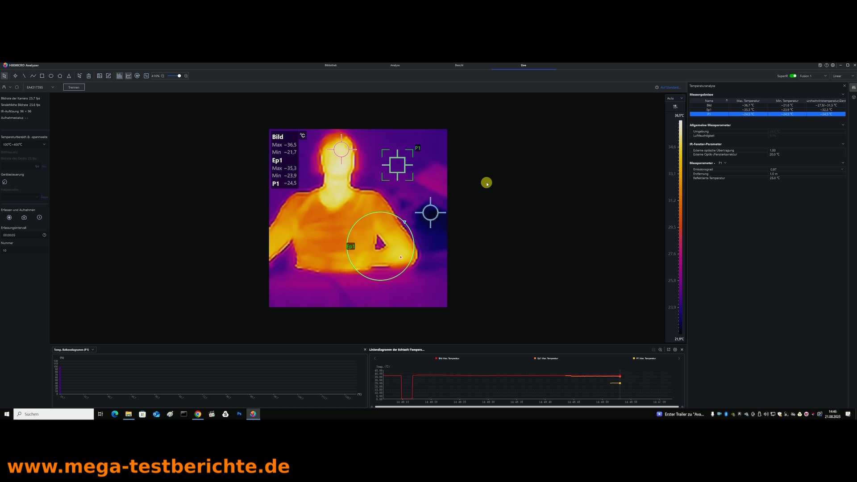
Task: Select the point measurement crosshair tool
Action: 15,76
